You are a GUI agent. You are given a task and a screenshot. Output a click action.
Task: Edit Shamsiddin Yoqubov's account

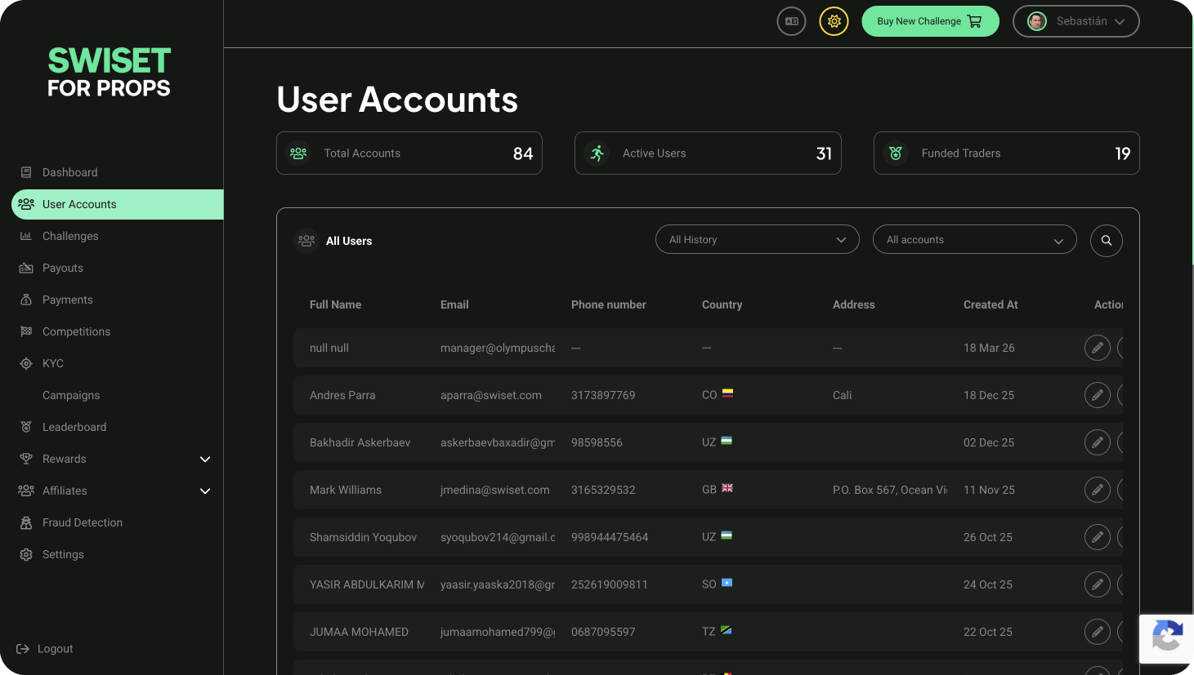coord(1098,537)
